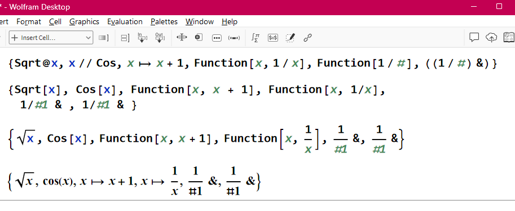The width and height of the screenshot is (515, 211).
Task: Minimize the Wolfram Desktop window
Action: pyautogui.click(x=474, y=7)
